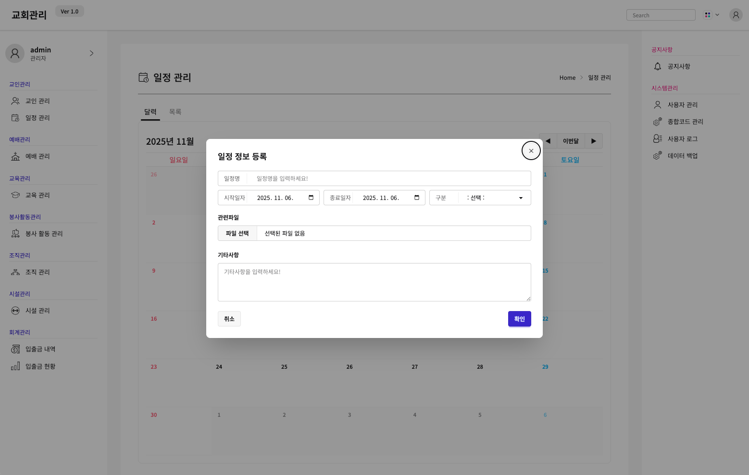Open 공지사항 bell icon in right panel
Screen dimensions: 749x475
658,66
